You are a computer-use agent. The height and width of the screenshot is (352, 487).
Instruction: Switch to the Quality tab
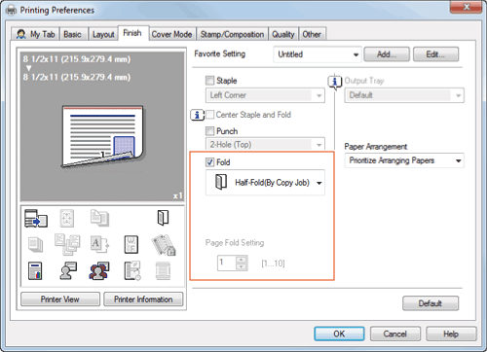coord(283,34)
